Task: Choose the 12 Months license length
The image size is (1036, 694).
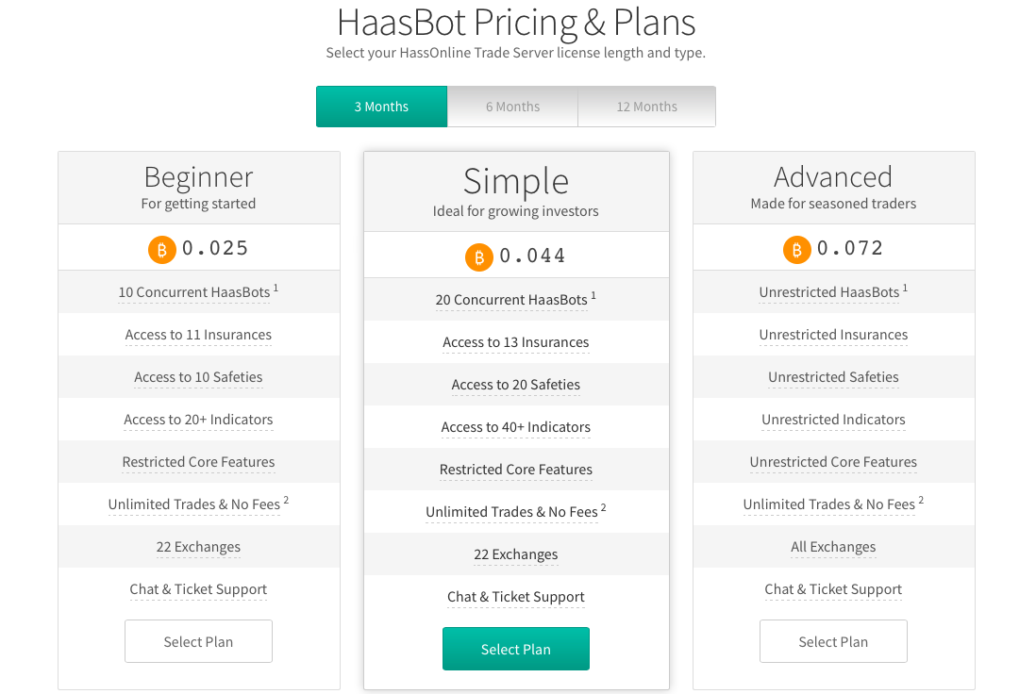Action: [x=646, y=107]
